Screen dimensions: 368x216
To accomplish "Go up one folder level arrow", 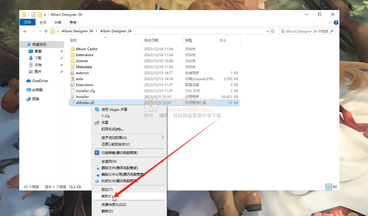I will click(x=46, y=31).
